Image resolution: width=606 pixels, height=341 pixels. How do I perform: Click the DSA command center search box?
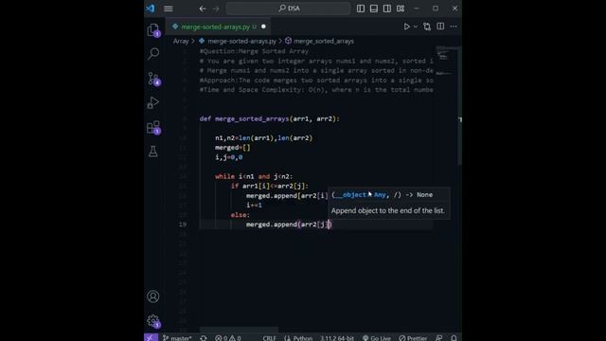click(288, 9)
